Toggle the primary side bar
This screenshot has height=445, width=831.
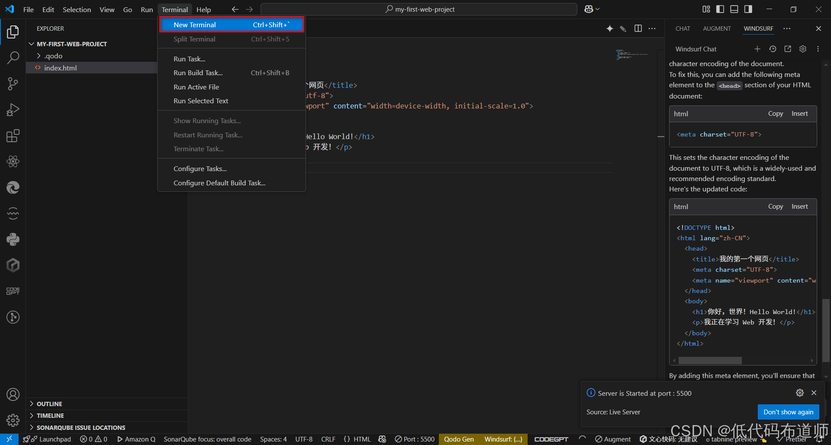pyautogui.click(x=720, y=9)
